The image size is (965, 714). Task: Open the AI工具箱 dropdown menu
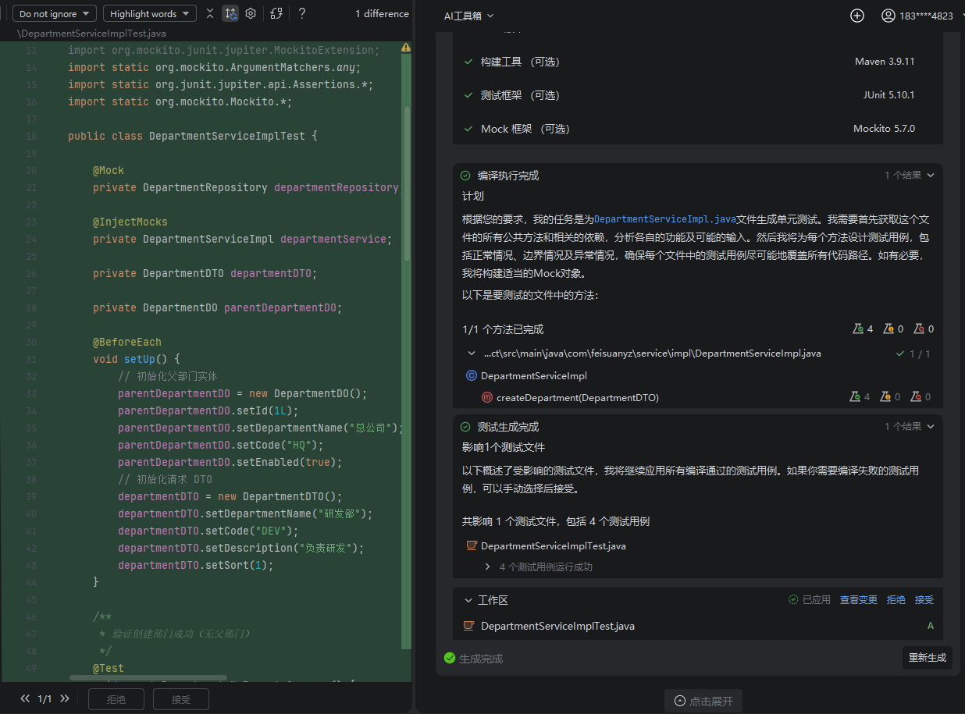tap(468, 16)
